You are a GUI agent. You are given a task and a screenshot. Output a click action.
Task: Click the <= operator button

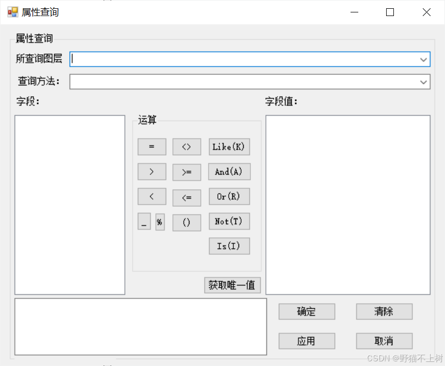[x=186, y=196]
